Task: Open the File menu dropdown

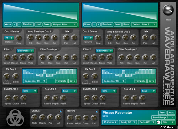Action: click(168, 122)
